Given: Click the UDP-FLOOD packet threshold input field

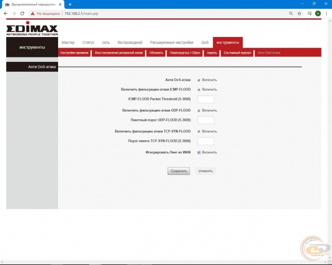Looking at the screenshot, I should [x=206, y=120].
